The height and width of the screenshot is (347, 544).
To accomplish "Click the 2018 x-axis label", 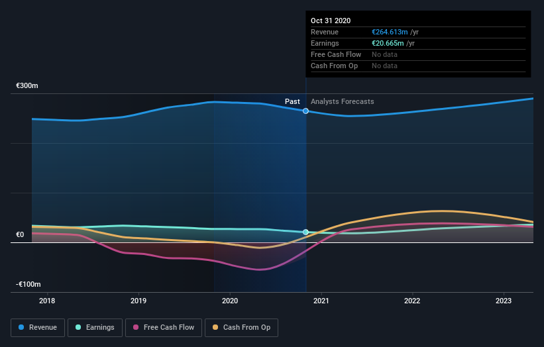I will pyautogui.click(x=47, y=301).
